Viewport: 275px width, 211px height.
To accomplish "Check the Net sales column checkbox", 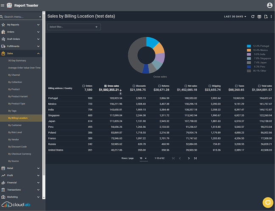I will tap(186, 86).
